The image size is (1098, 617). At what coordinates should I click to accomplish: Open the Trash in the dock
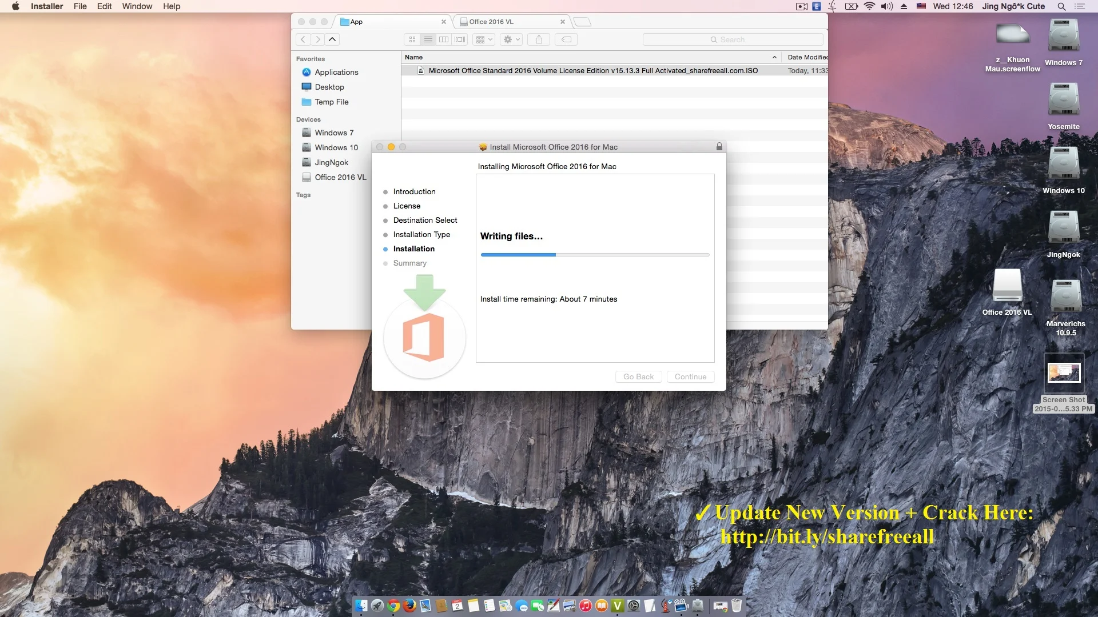tap(737, 606)
